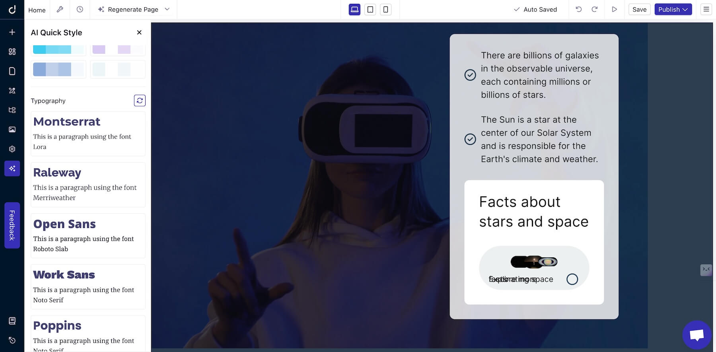
Task: Choose the Montserrat and Lora font pairing
Action: click(88, 134)
